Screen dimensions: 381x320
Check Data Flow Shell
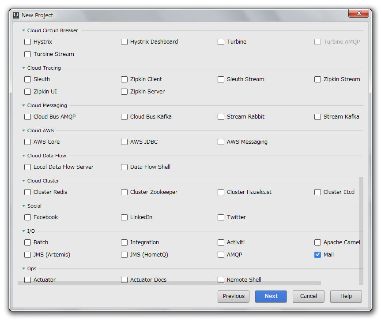[124, 167]
